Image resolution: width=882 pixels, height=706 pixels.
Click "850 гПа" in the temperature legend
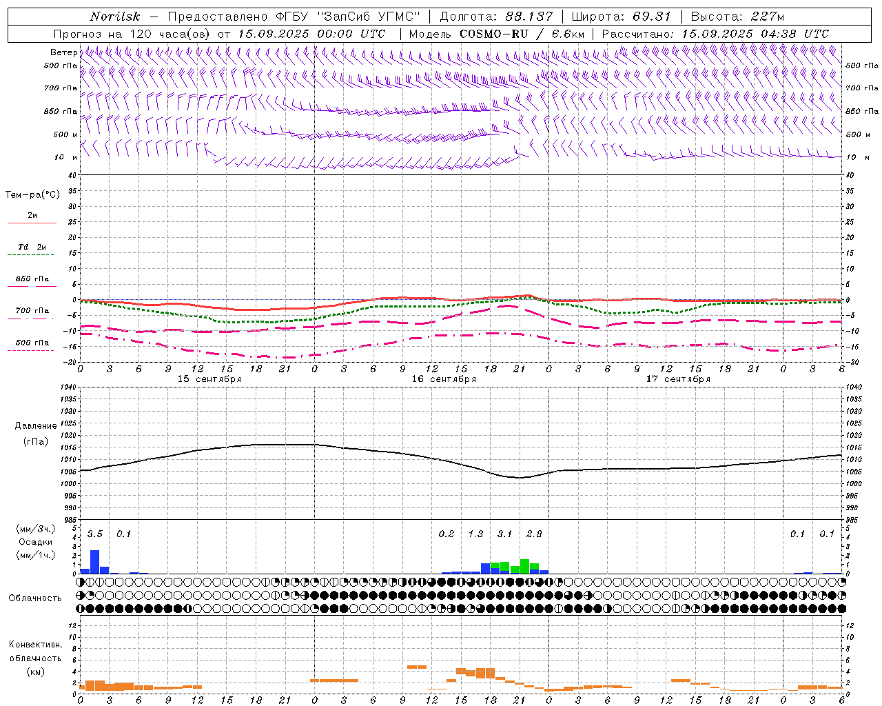tap(32, 279)
